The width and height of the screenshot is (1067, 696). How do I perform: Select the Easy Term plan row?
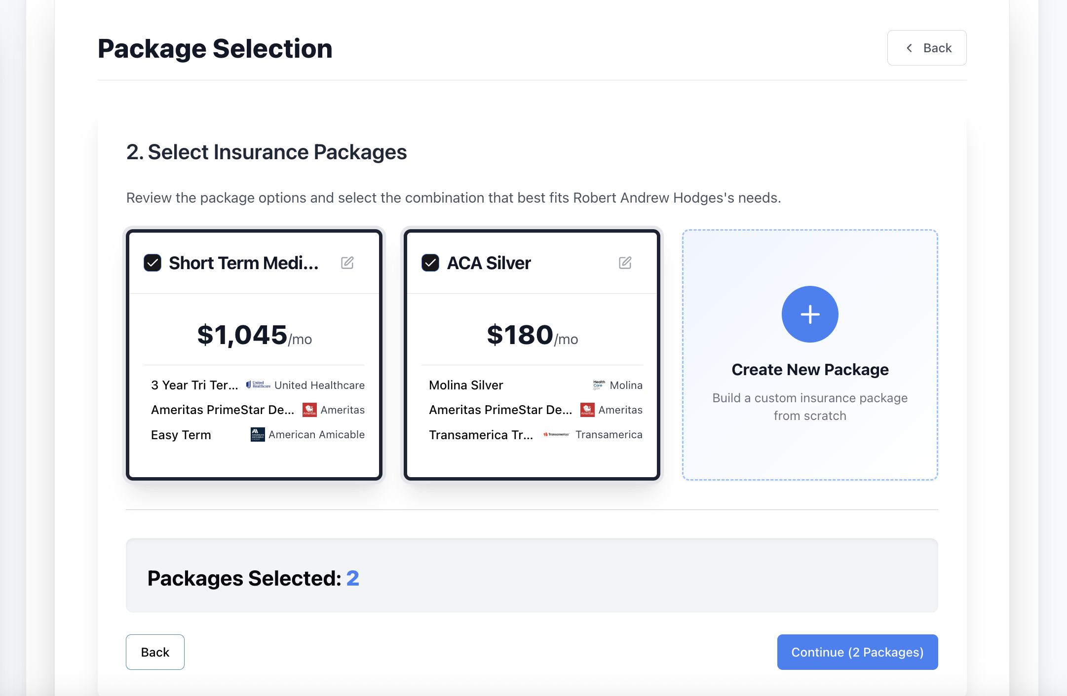point(181,435)
